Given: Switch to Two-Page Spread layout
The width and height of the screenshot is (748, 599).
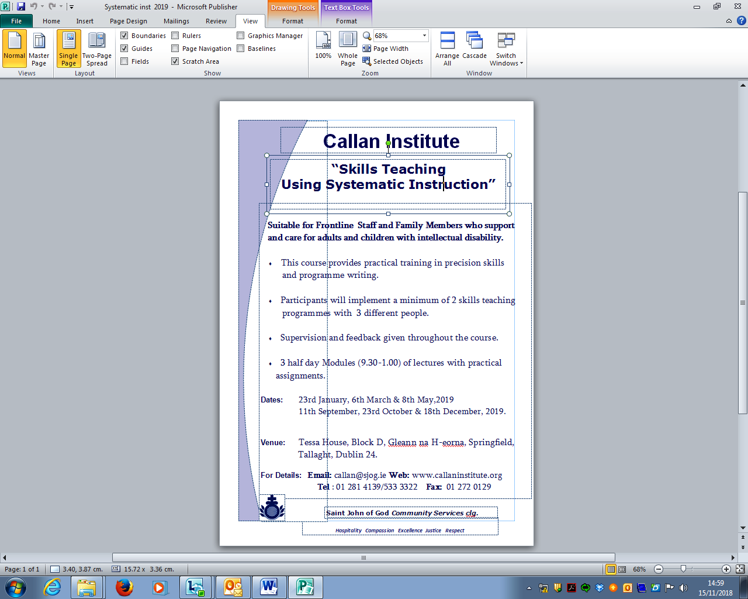Looking at the screenshot, I should point(96,49).
